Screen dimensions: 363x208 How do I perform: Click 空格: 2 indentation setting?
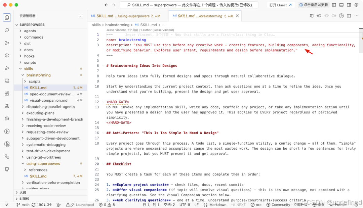(x=169, y=205)
